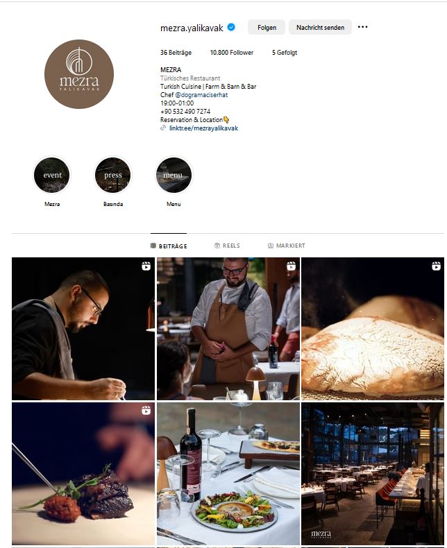Image resolution: width=447 pixels, height=548 pixels.
Task: Open the wine and salad table post
Action: click(228, 473)
